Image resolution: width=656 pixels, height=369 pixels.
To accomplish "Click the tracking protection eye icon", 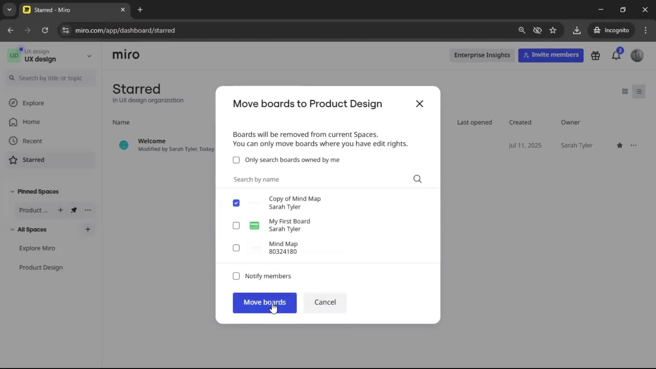I will tap(537, 30).
